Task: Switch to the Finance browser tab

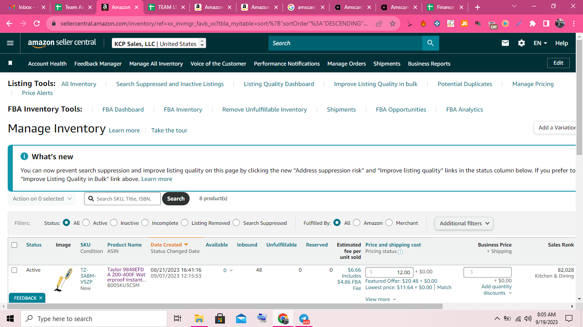Action: click(x=444, y=7)
